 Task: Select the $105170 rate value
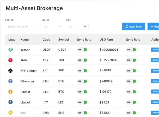click(x=106, y=92)
